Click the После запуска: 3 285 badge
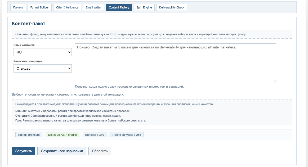The image size is (308, 167). [x=127, y=134]
